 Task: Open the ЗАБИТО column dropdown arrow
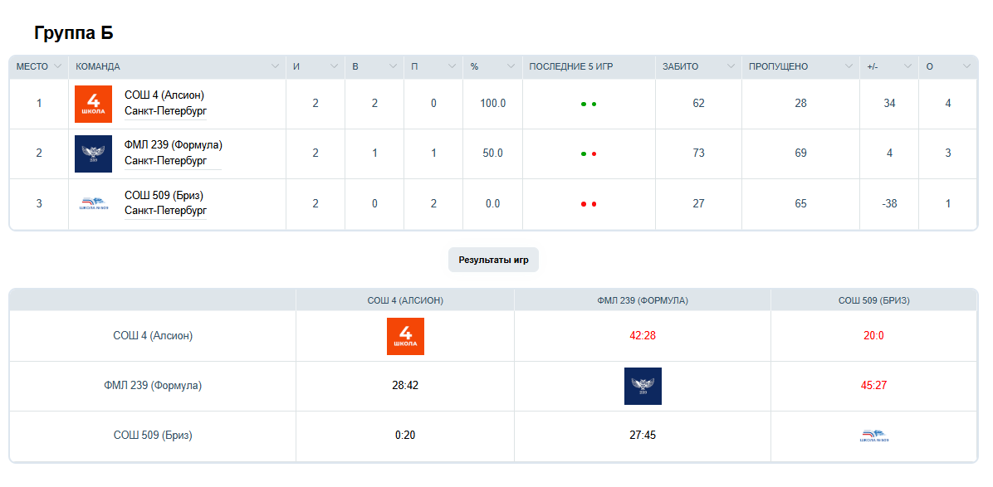click(x=731, y=66)
